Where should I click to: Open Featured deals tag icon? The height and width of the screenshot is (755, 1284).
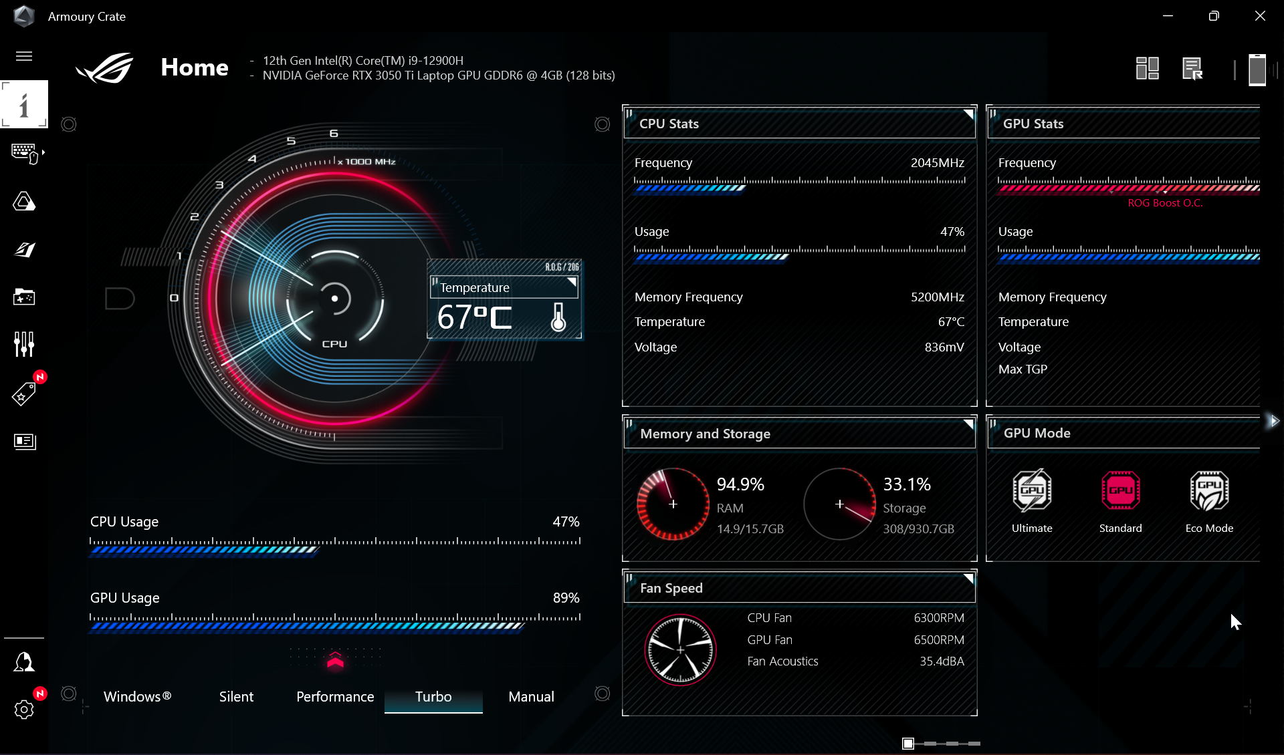(24, 394)
